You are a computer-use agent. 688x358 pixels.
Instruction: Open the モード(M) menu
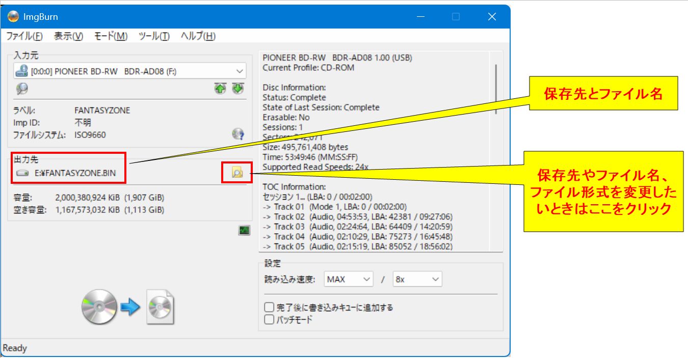click(111, 36)
